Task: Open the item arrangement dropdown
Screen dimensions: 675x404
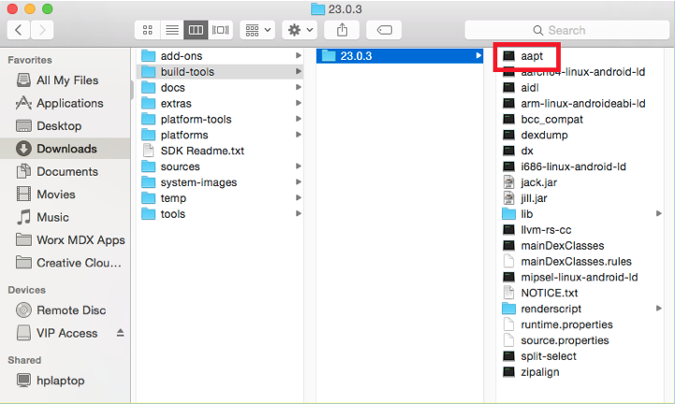Action: (x=257, y=30)
